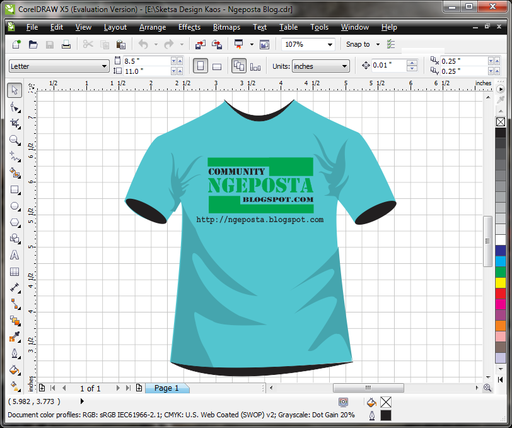The height and width of the screenshot is (428, 512).
Task: Select the Polygon tool
Action: pos(15,222)
